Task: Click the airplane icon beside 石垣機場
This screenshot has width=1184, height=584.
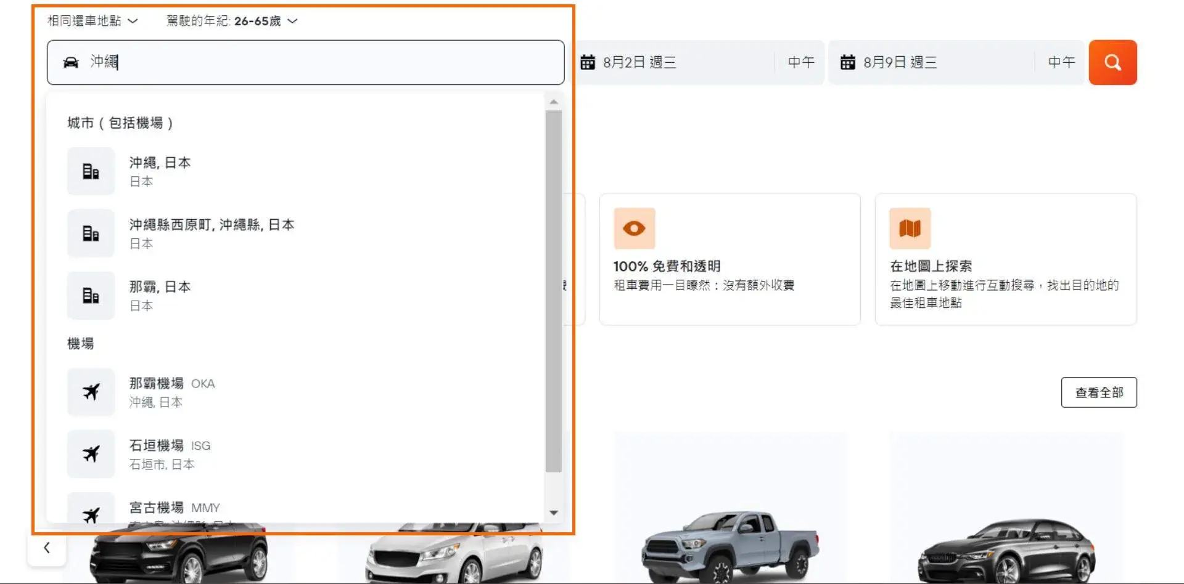Action: tap(91, 454)
